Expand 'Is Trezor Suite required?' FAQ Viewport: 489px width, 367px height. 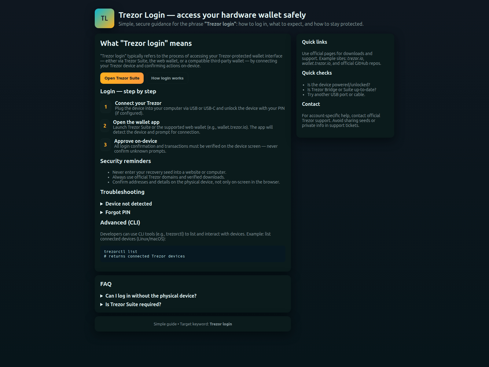coord(133,305)
